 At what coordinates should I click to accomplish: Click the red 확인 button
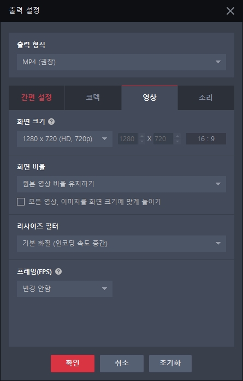[73, 363]
